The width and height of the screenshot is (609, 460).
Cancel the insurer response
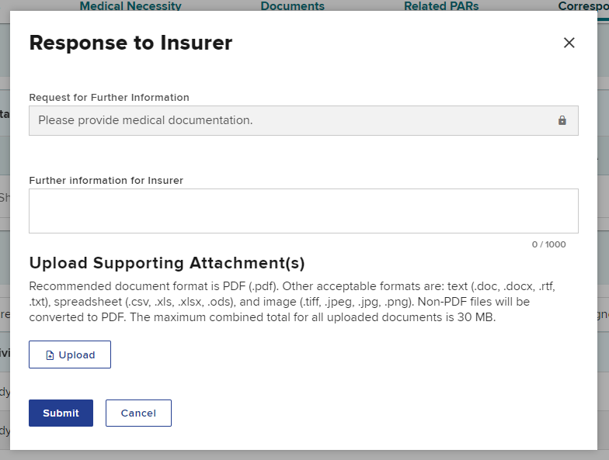138,413
